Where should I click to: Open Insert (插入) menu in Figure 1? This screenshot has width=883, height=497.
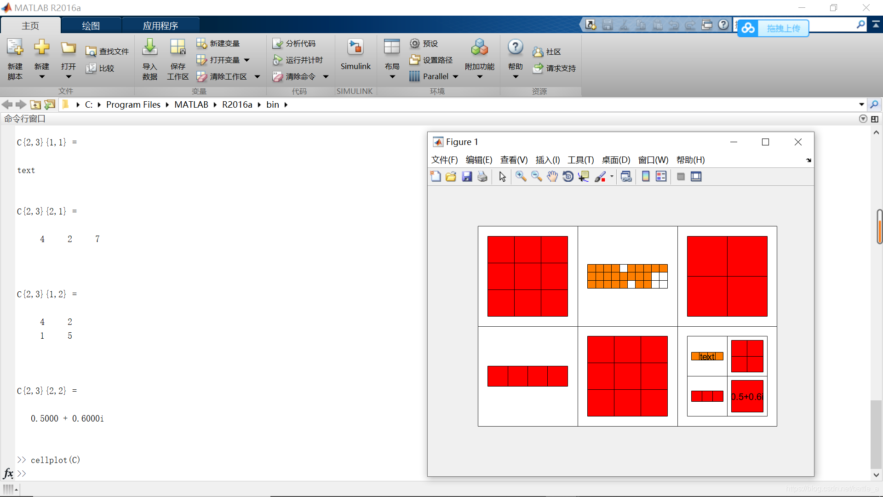pos(548,160)
